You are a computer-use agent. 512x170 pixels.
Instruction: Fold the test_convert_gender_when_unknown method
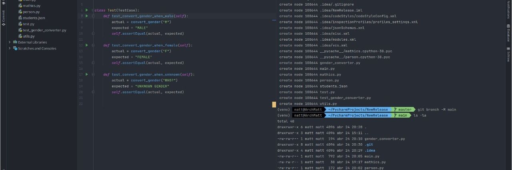(93, 74)
